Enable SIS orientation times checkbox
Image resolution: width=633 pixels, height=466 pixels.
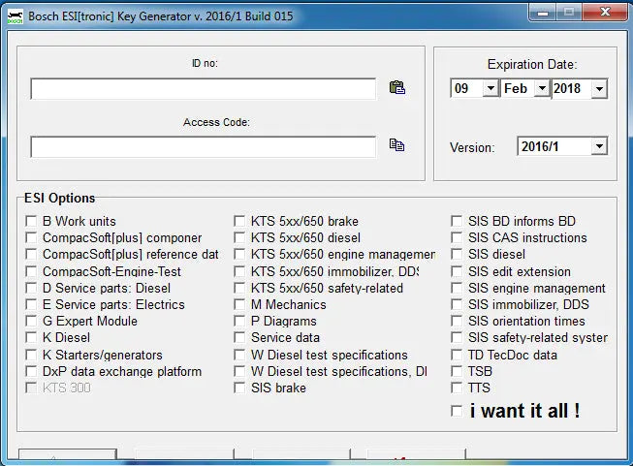coord(457,321)
